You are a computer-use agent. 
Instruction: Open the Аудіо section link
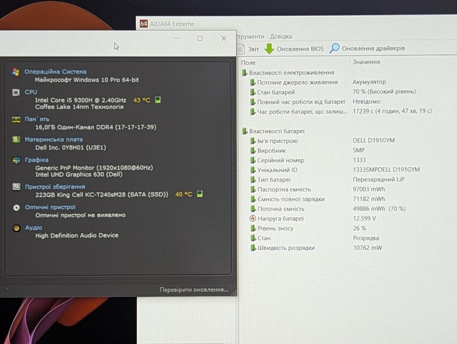coord(34,228)
